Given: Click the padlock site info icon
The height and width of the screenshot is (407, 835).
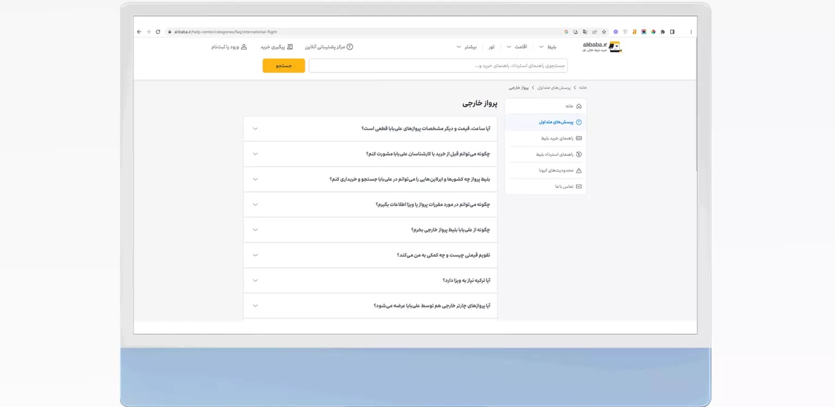Looking at the screenshot, I should [x=170, y=32].
